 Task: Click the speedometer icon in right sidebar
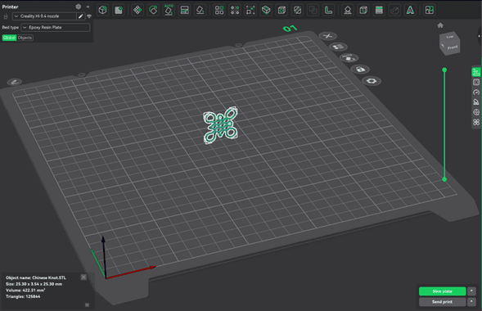point(476,92)
